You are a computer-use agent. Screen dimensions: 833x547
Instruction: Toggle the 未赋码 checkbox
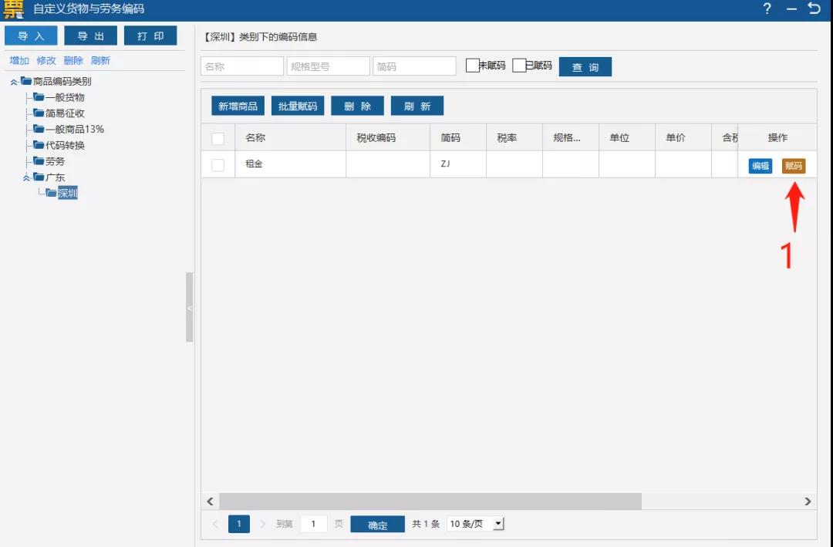coord(472,66)
